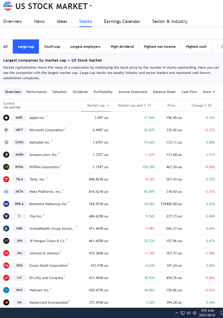Sort by Market cap column header
This screenshot has width=223, height=318.
click(96, 105)
